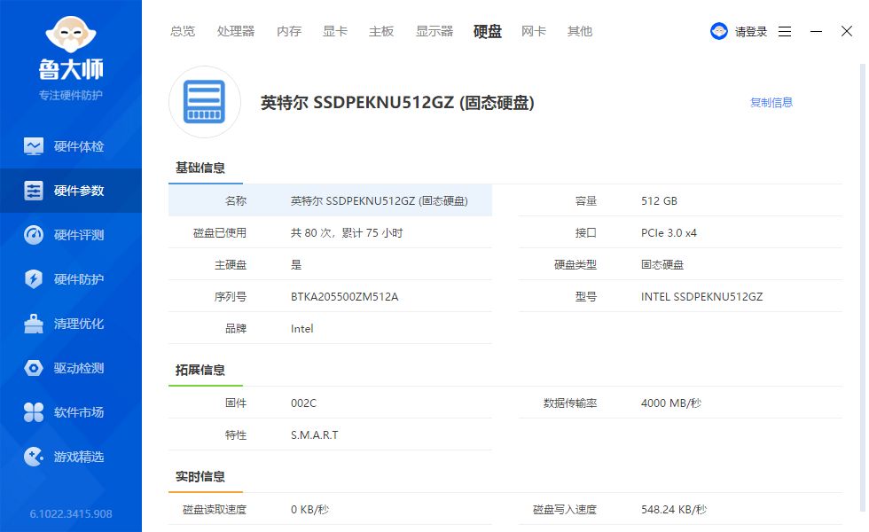869x532 pixels.
Task: Open the 处理器 processor tab
Action: click(x=235, y=31)
